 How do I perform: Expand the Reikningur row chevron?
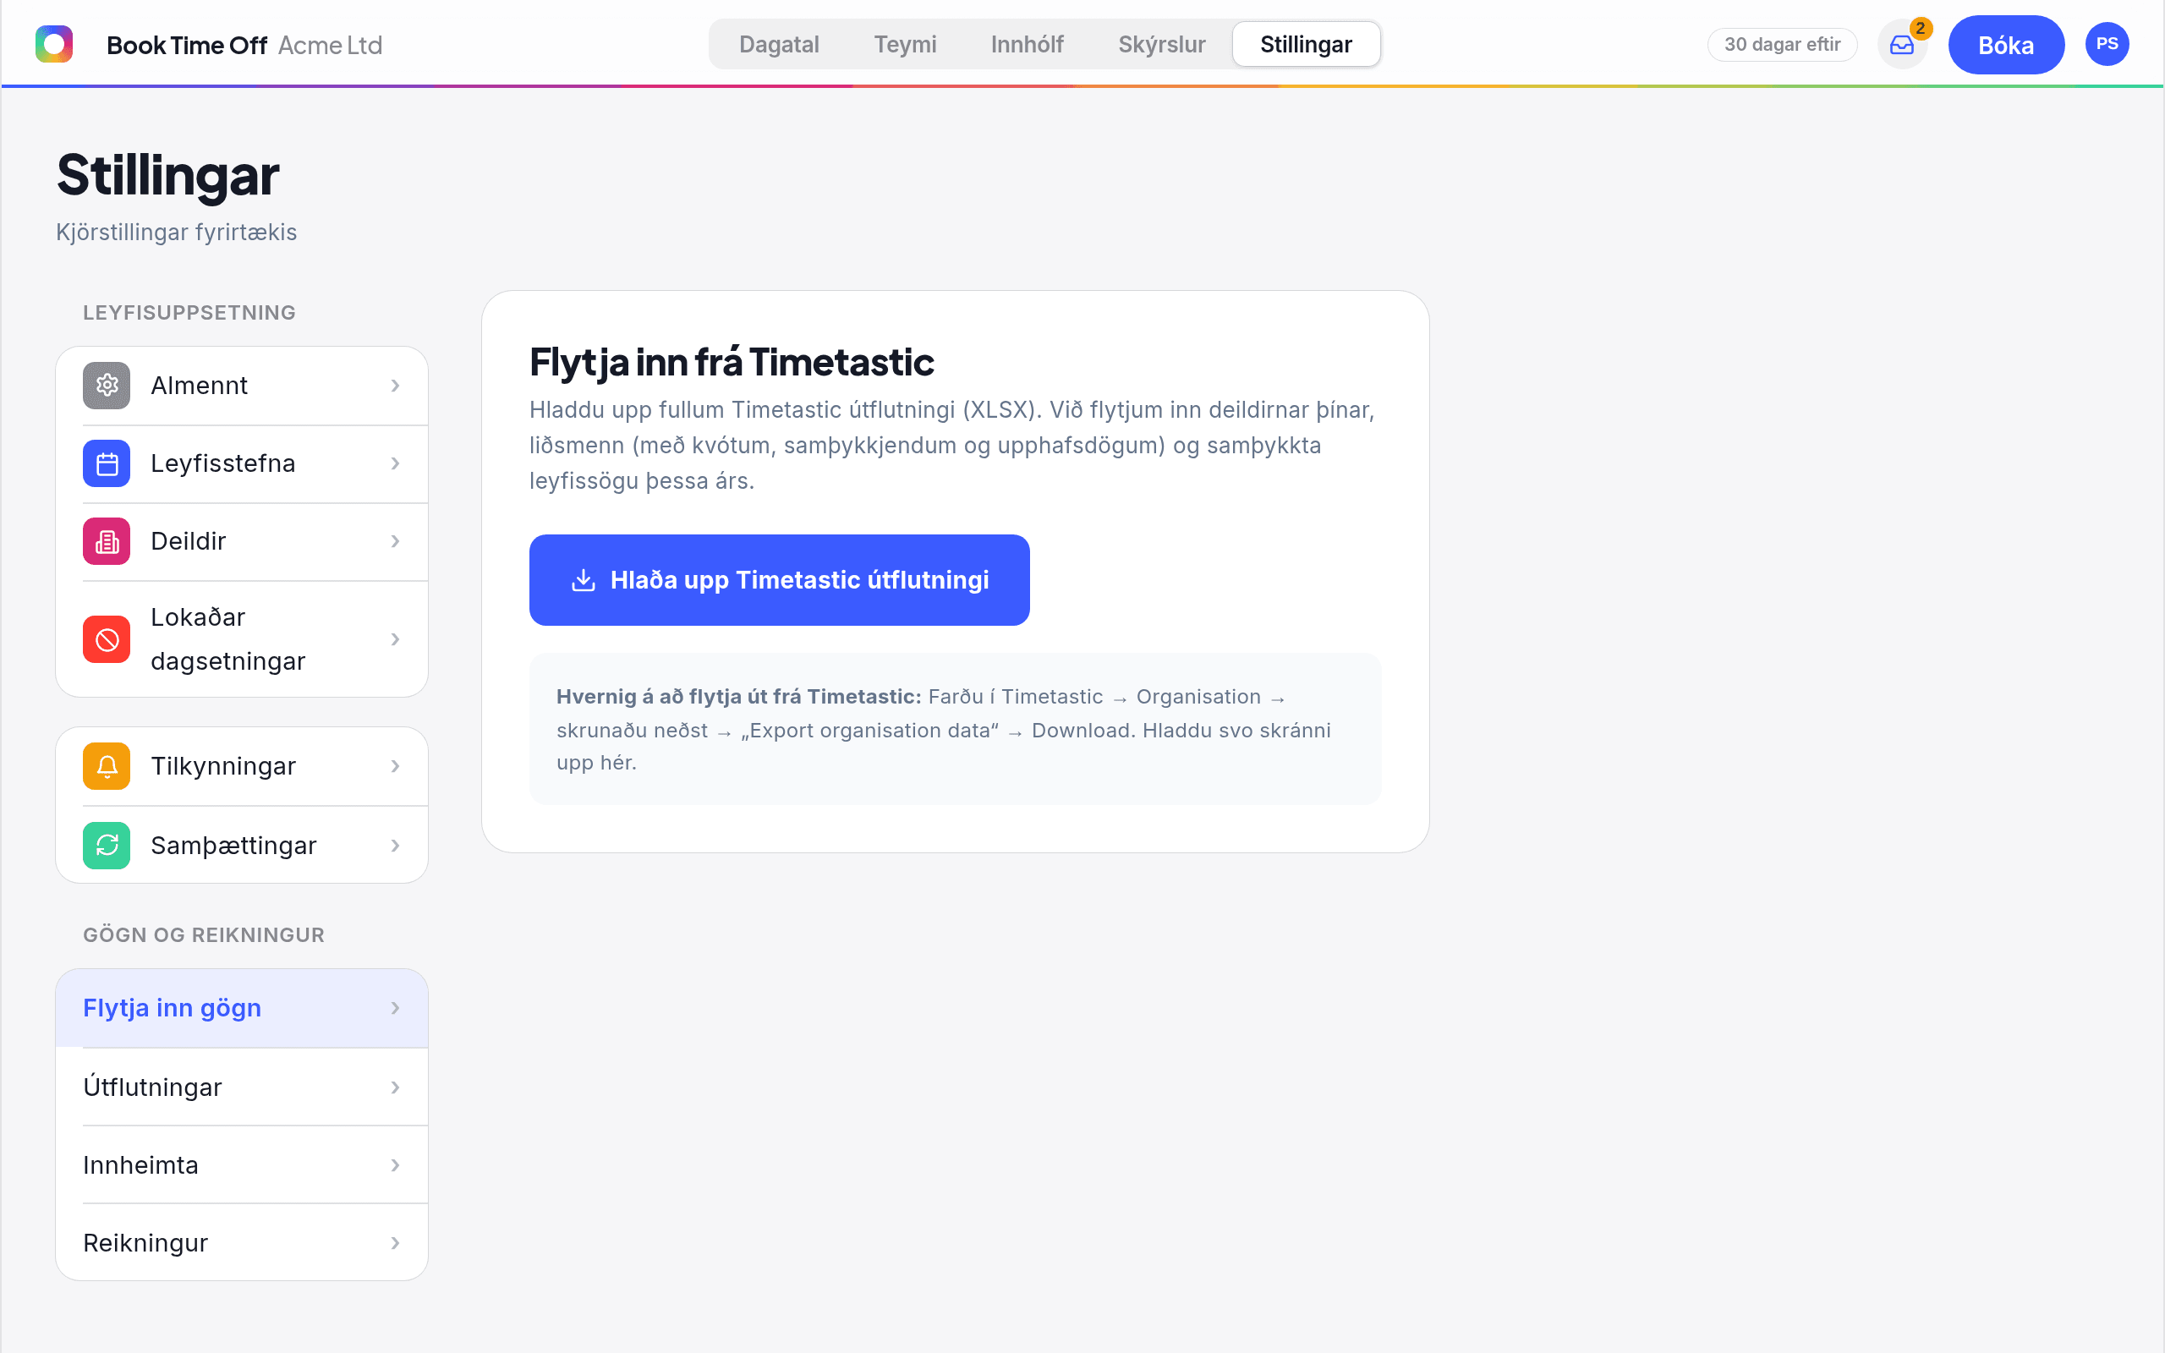pyautogui.click(x=396, y=1243)
